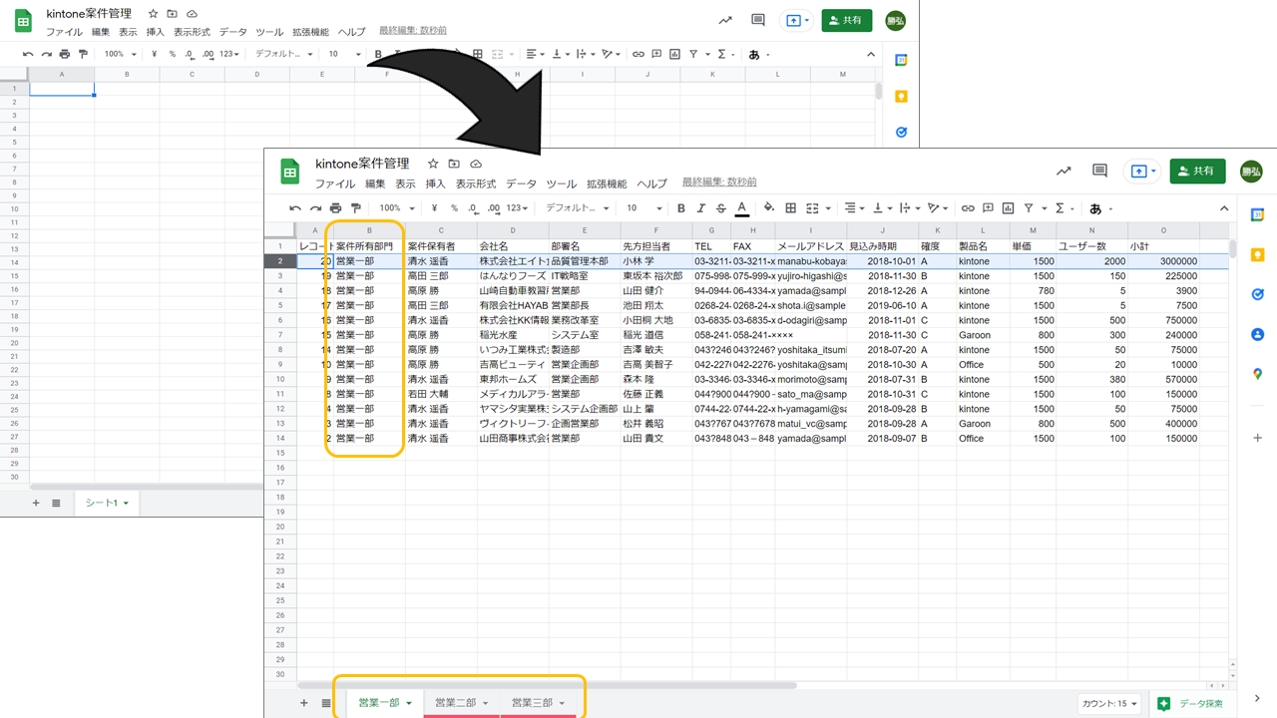Open the Maps icon in side panel
The height and width of the screenshot is (718, 1277).
(x=1257, y=374)
